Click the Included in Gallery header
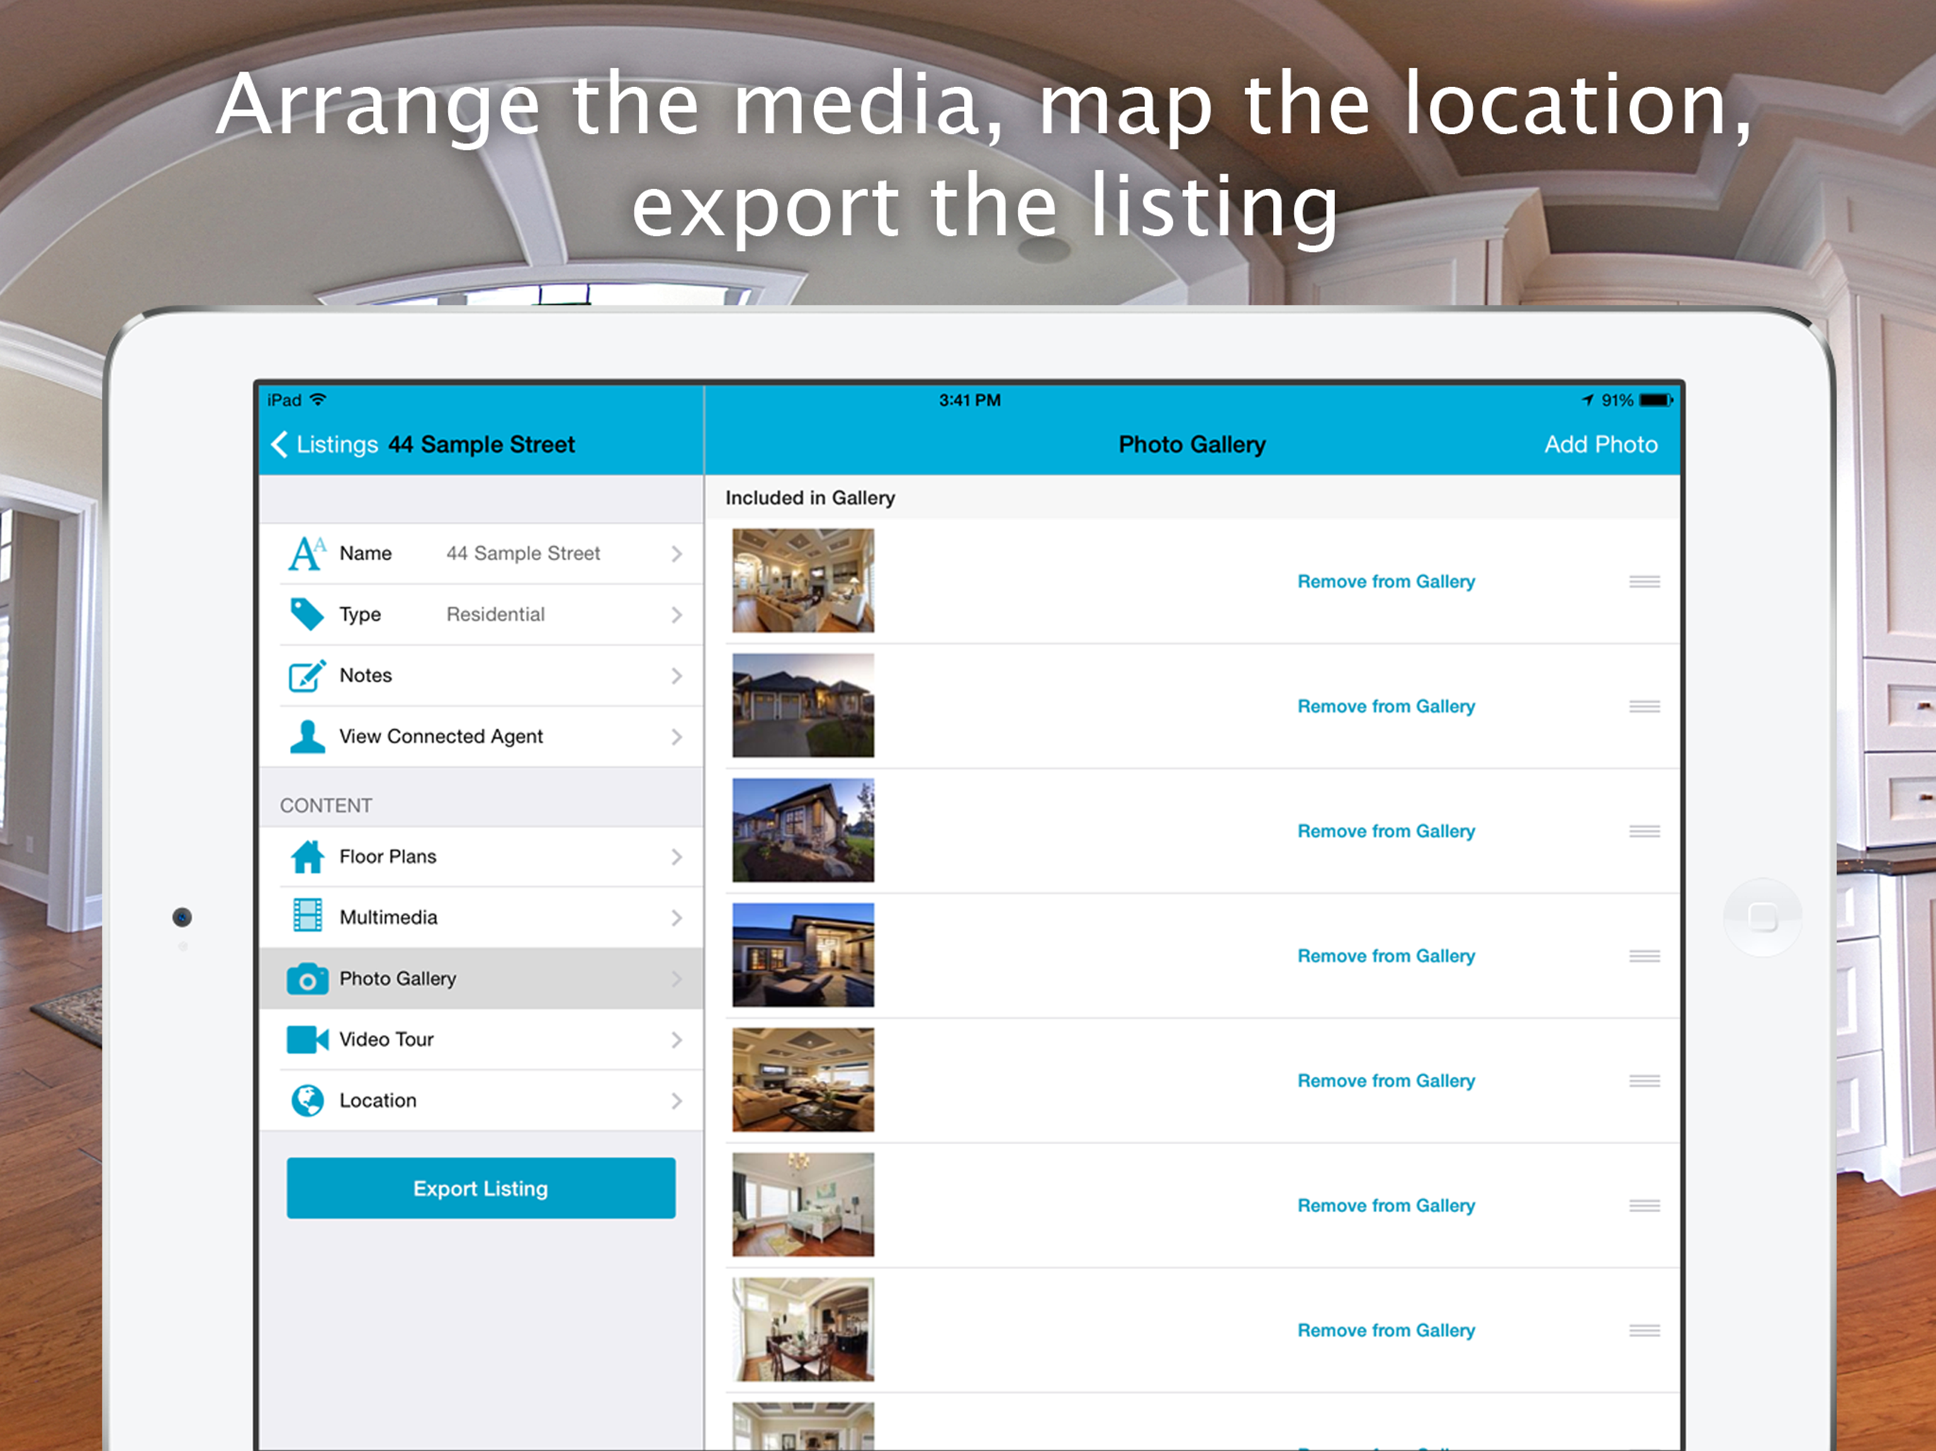Viewport: 1936px width, 1451px height. [x=811, y=498]
